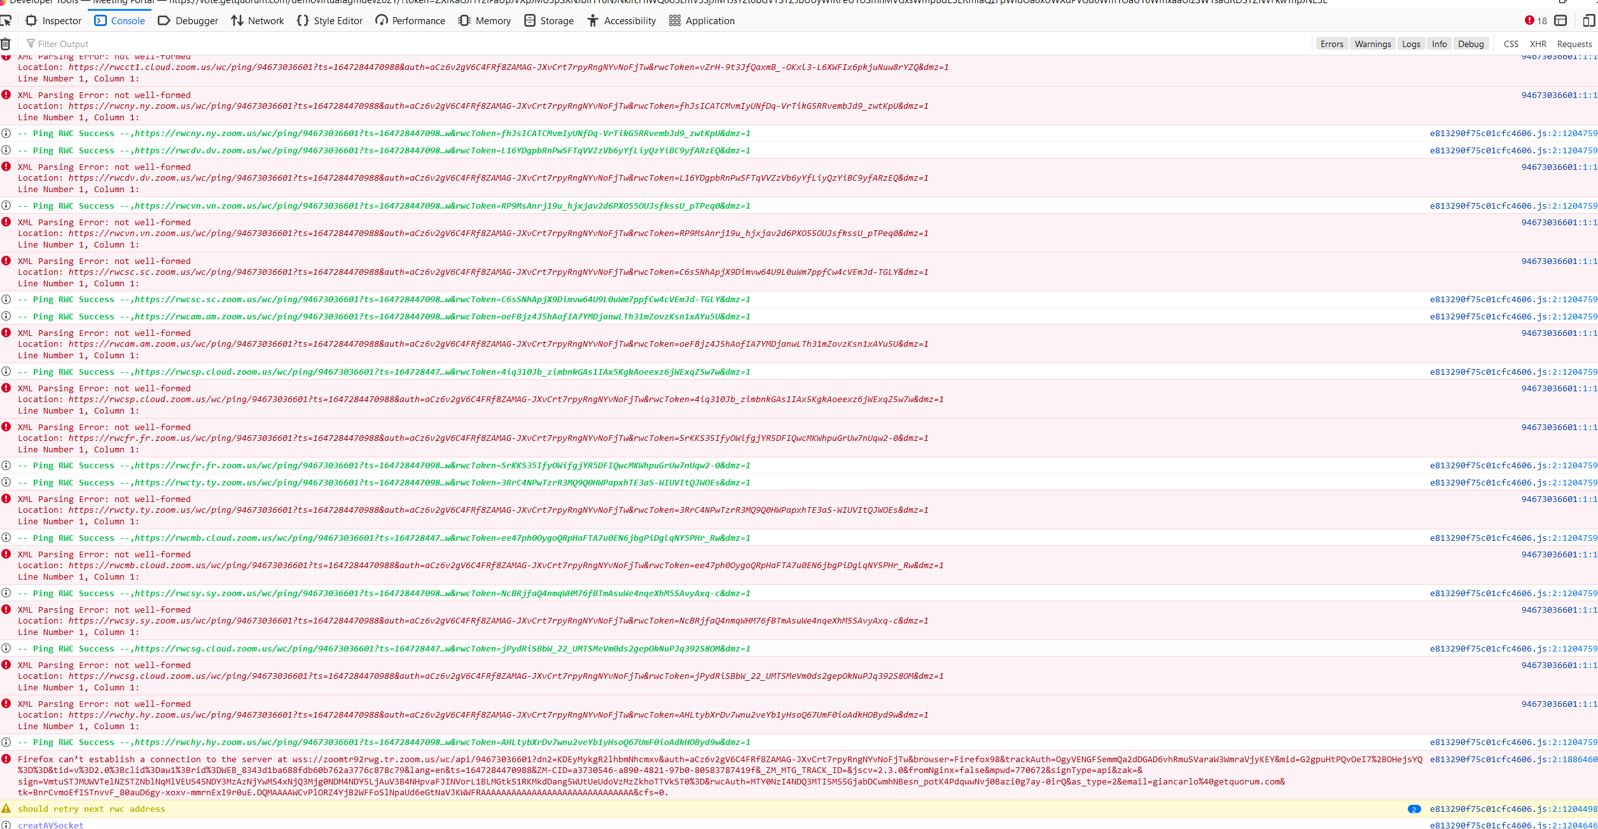The width and height of the screenshot is (1598, 829).
Task: Toggle the Warnings filter
Action: point(1372,44)
